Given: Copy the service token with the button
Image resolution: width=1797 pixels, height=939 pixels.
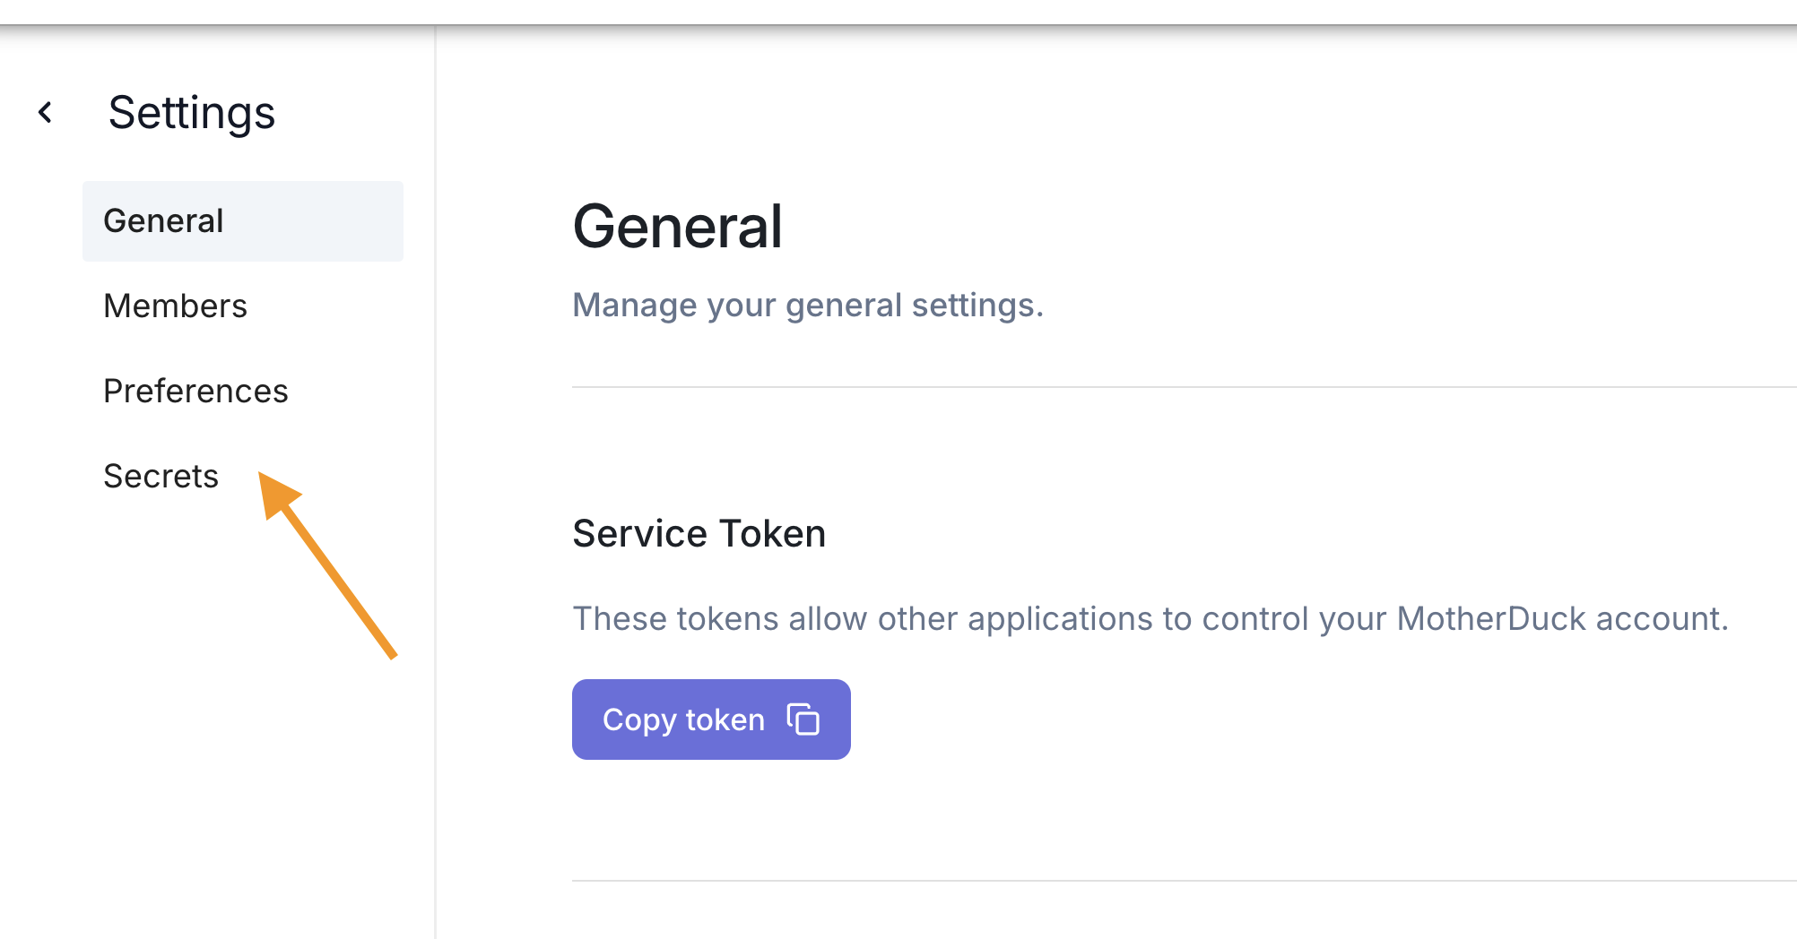Looking at the screenshot, I should point(711,719).
